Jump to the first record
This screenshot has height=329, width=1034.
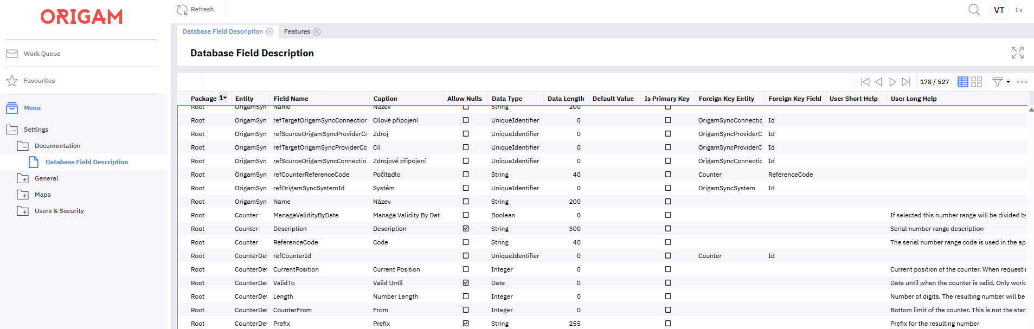coord(865,82)
